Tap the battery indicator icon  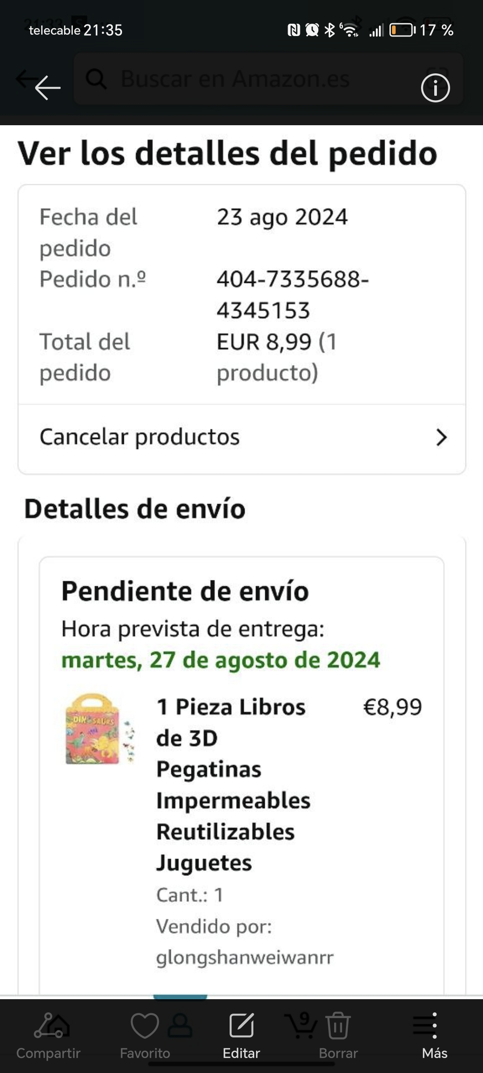[402, 30]
